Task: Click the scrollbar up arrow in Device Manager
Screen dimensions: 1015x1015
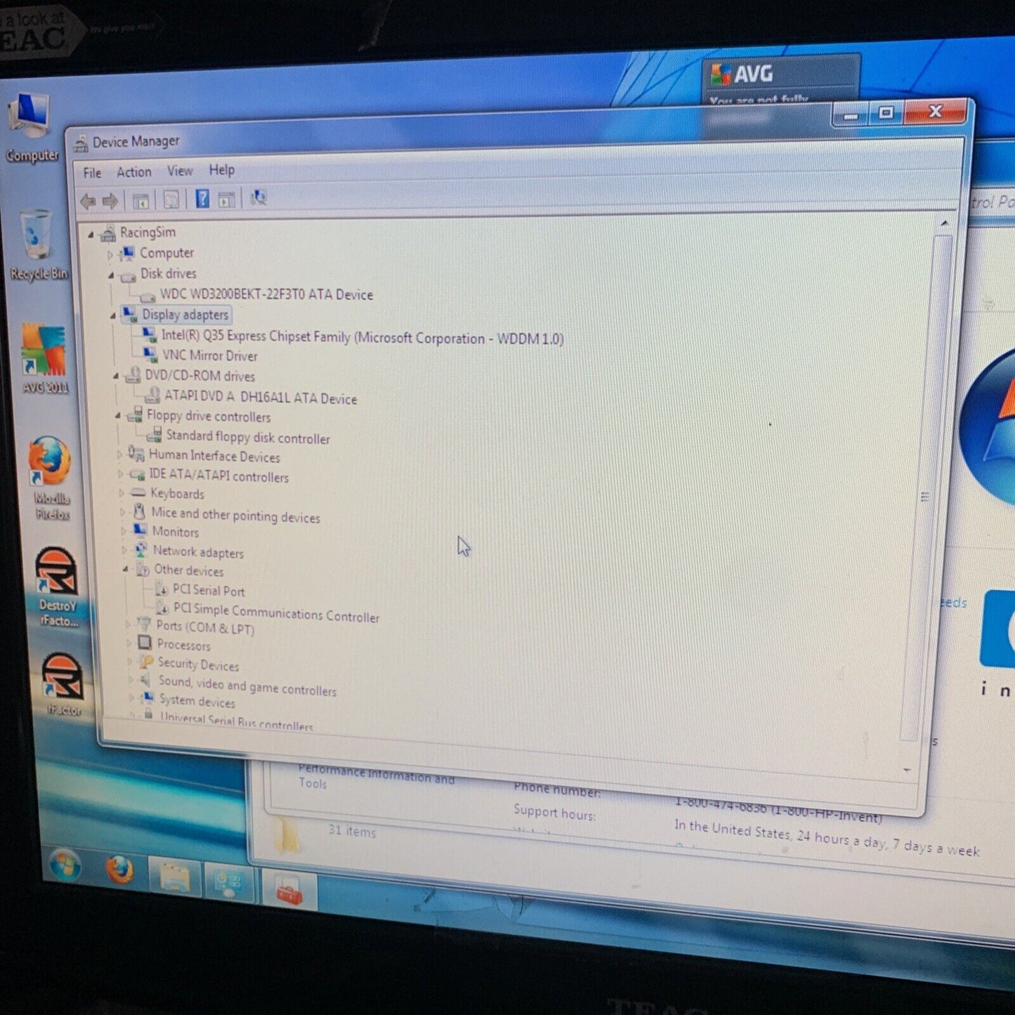Action: [945, 223]
